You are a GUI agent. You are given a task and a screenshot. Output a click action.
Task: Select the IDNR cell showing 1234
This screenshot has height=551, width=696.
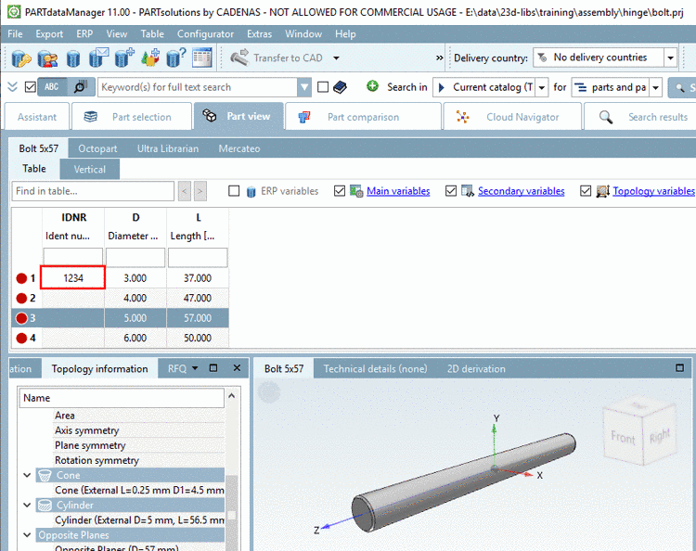(x=72, y=277)
